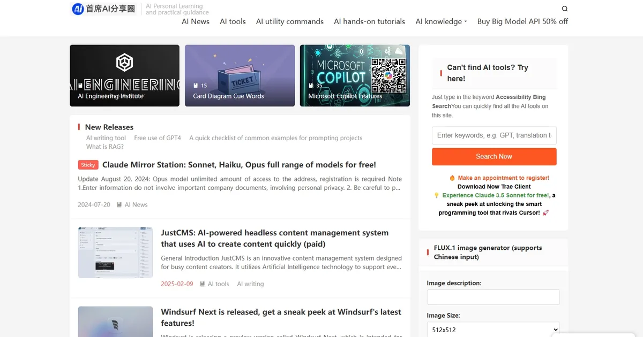Focus the keyword search input field

(x=494, y=135)
